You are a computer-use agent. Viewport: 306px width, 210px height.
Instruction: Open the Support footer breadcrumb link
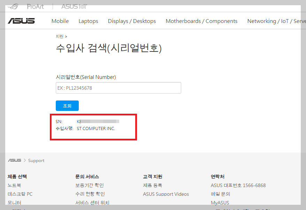[x=36, y=161]
